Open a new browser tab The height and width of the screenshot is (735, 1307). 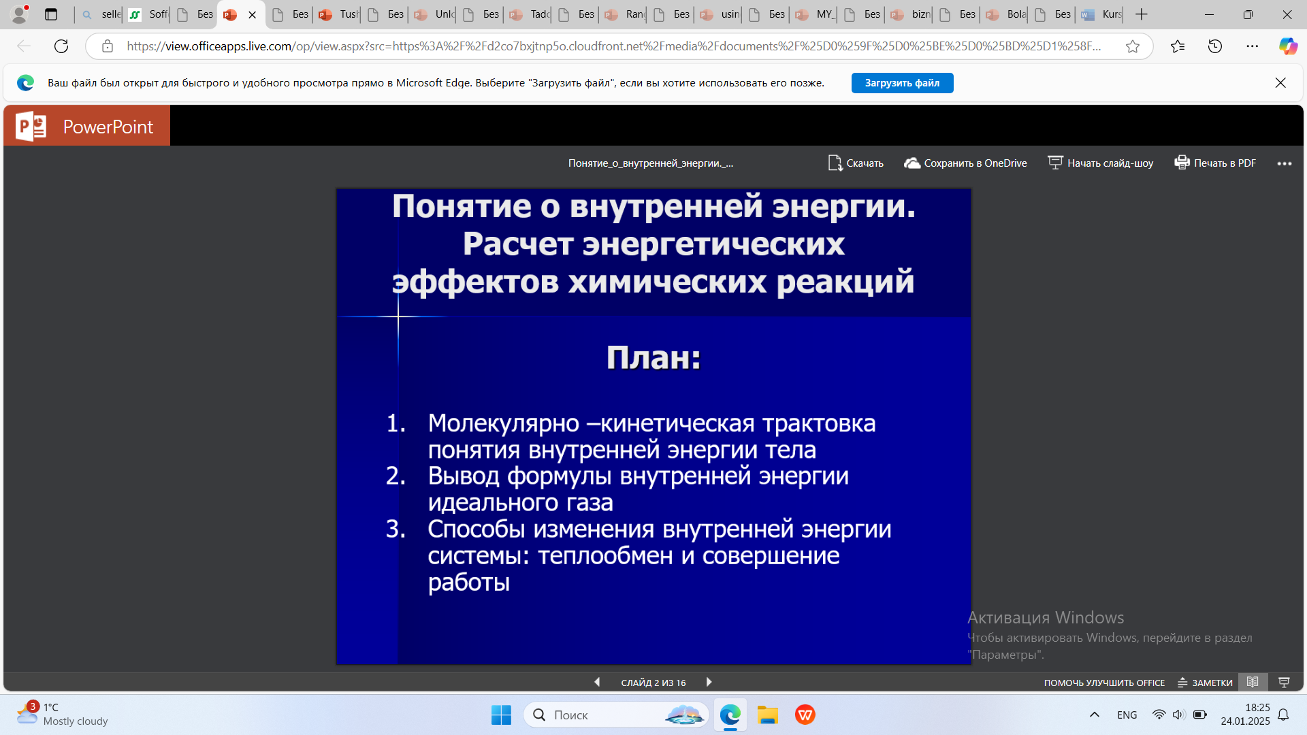pos(1142,14)
